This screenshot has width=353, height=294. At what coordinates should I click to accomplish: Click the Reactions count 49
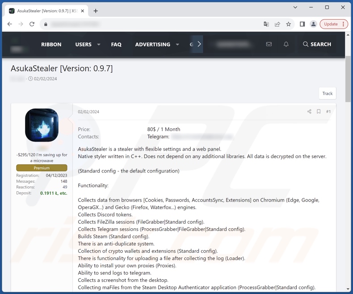pyautogui.click(x=65, y=187)
